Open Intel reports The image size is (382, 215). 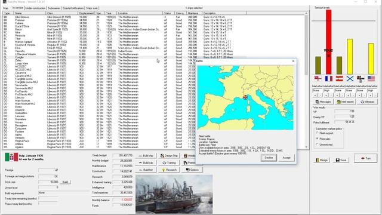click(x=345, y=102)
